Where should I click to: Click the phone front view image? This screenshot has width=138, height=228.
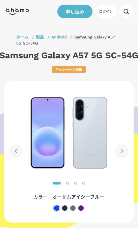(48, 133)
